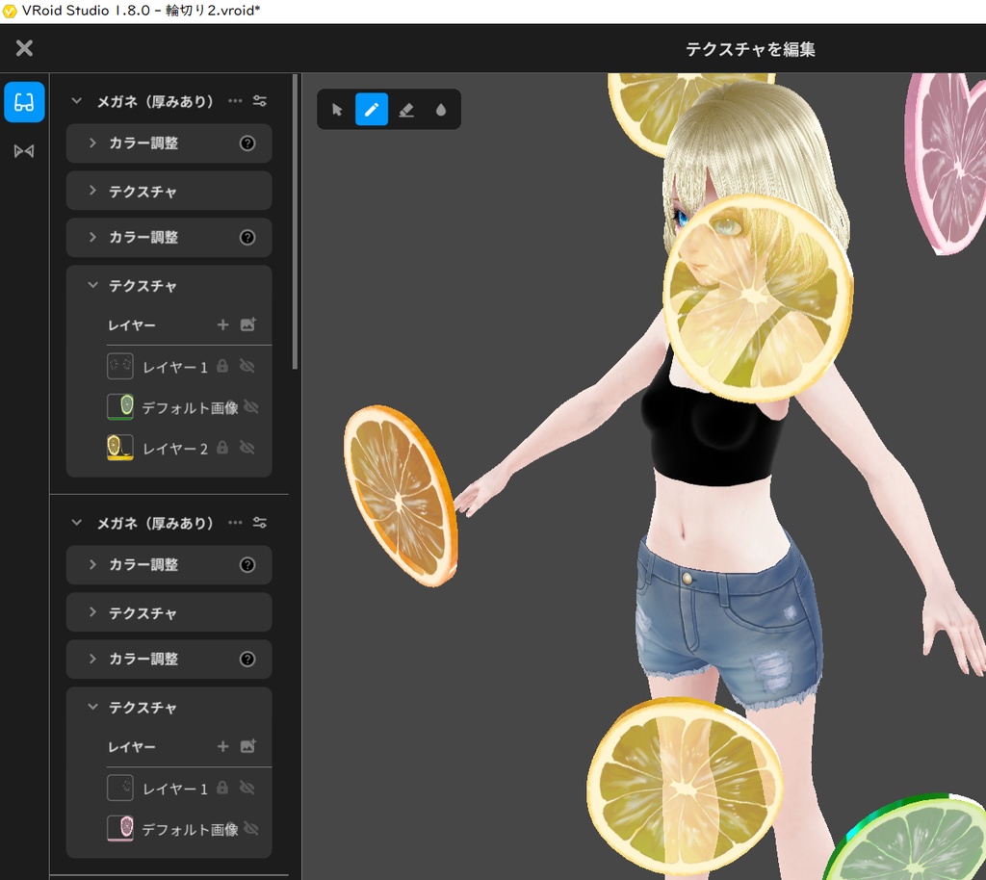This screenshot has width=986, height=880.
Task: Open the three-dot menu of the first メガネ（厚みあり）
Action: [235, 100]
